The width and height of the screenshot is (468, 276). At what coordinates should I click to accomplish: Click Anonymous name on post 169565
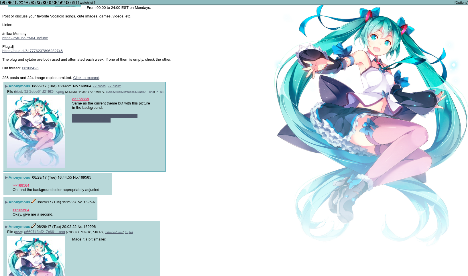19,178
